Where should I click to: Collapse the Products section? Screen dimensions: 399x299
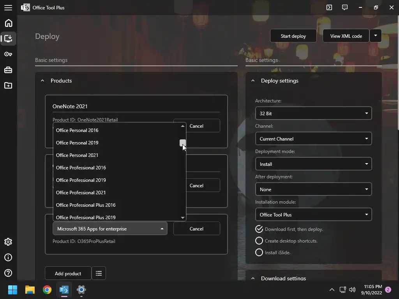point(42,81)
